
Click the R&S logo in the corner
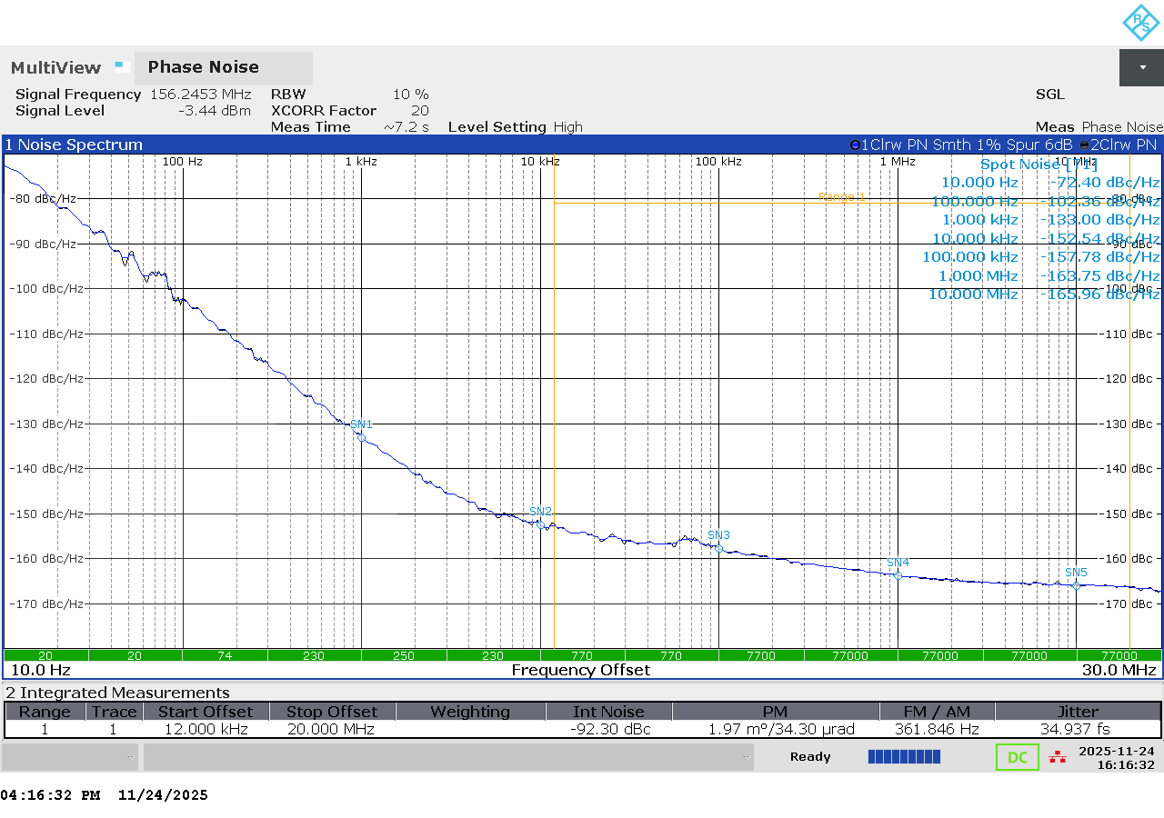[1139, 23]
